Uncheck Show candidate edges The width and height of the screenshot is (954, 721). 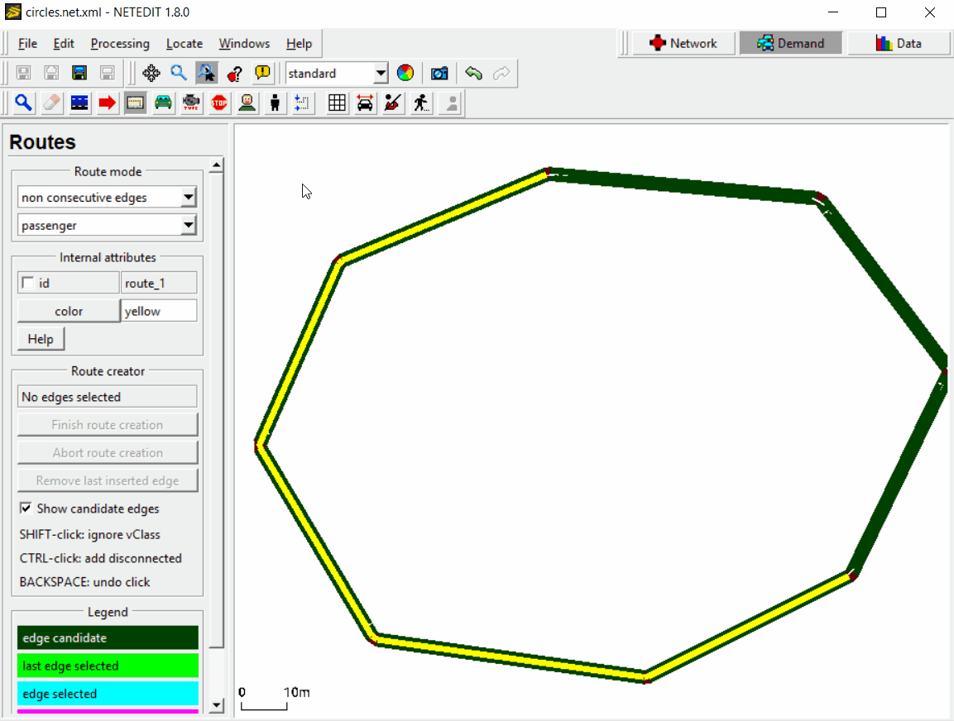pyautogui.click(x=26, y=509)
